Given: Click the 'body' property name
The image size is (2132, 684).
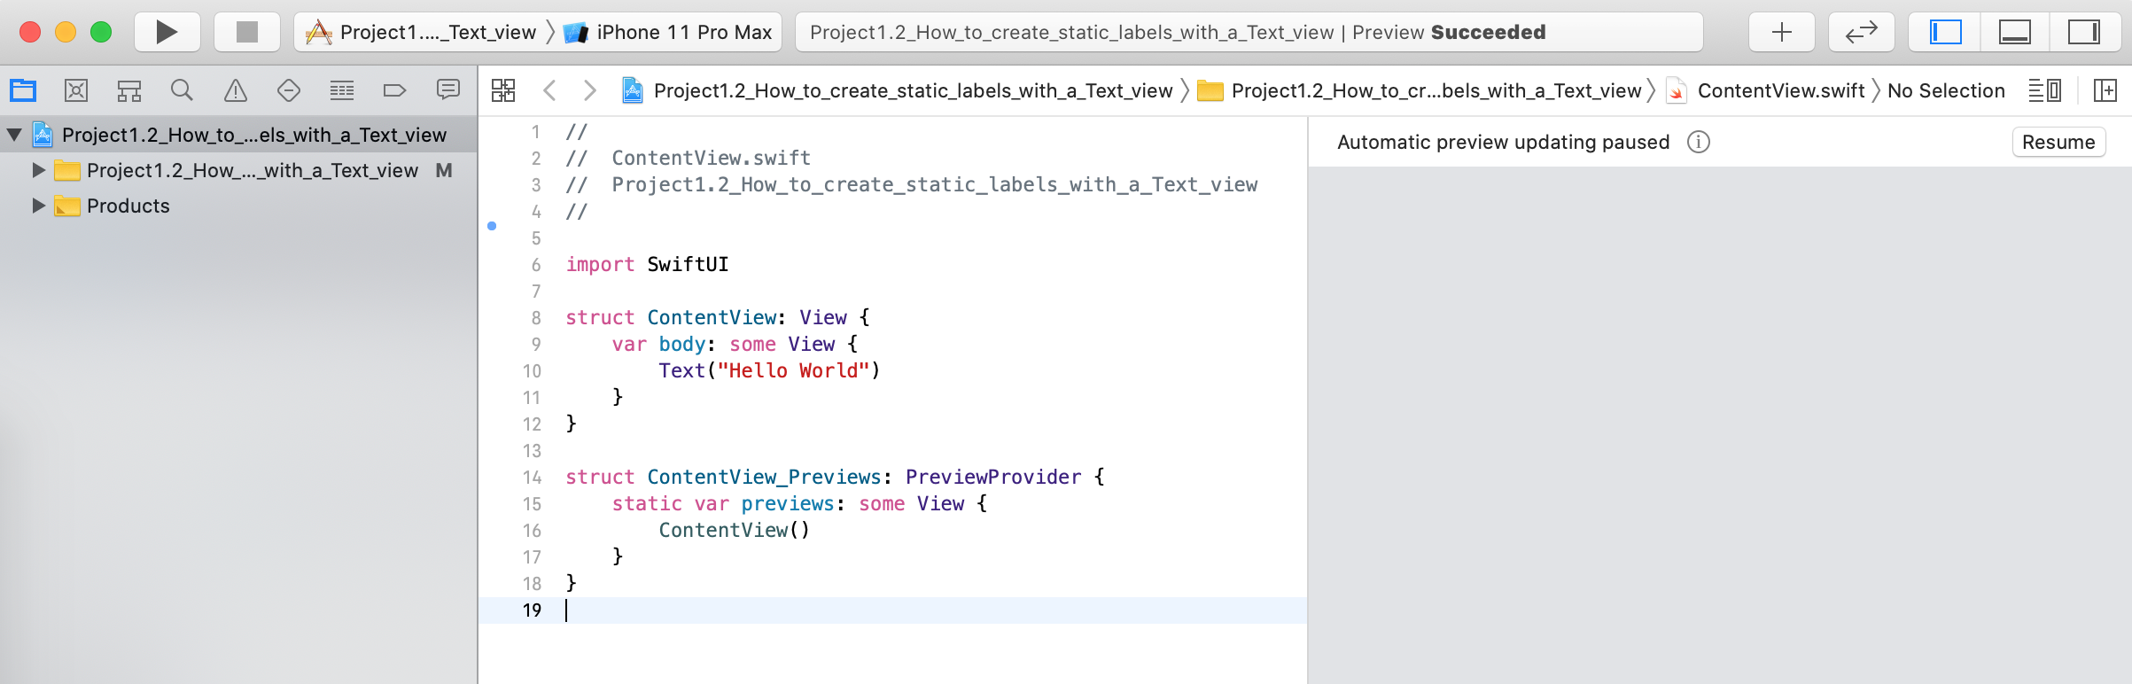Looking at the screenshot, I should [x=681, y=344].
